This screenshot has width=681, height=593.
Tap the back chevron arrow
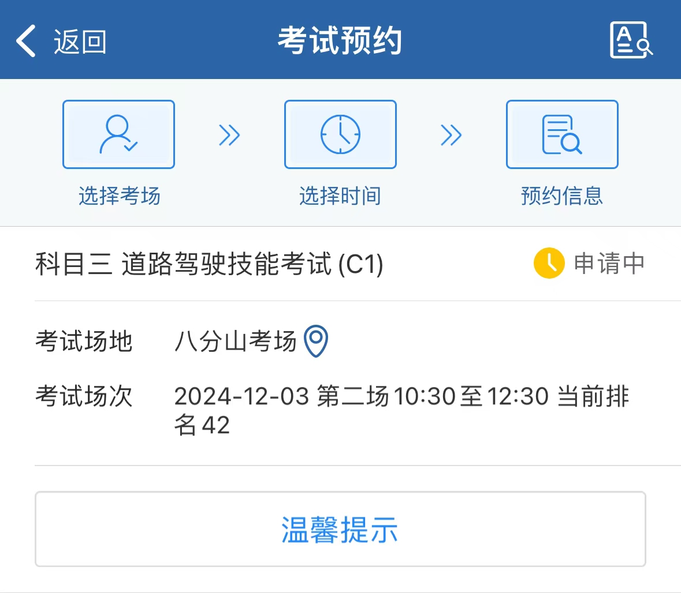[x=25, y=41]
